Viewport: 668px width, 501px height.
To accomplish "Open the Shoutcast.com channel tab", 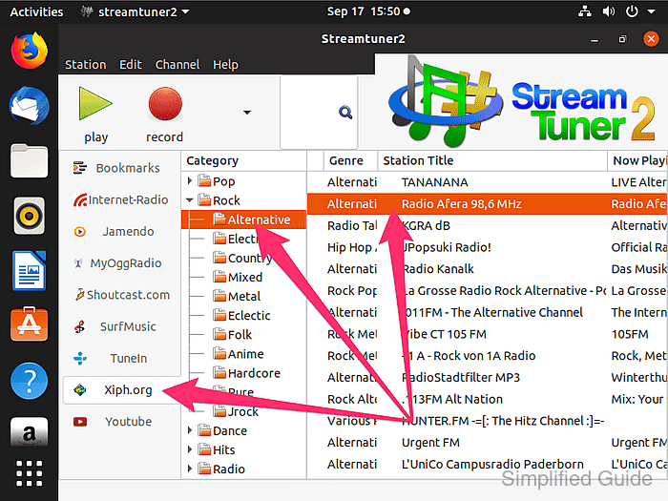I will [x=121, y=295].
